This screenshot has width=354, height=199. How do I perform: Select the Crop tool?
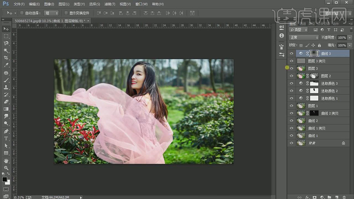6,58
